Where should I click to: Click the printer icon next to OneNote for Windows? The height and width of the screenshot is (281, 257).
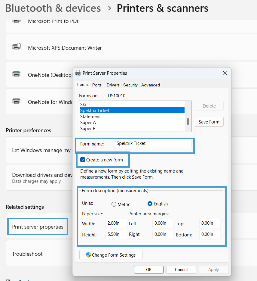(x=16, y=101)
